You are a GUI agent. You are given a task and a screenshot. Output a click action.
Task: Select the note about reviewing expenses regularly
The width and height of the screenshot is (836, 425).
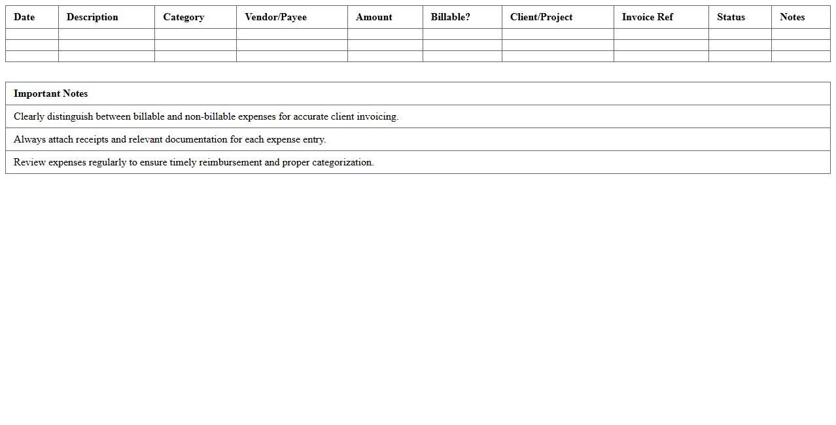pyautogui.click(x=194, y=162)
